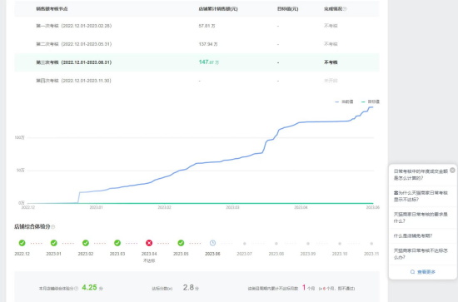This screenshot has width=458, height=302.
Task: Click help icon beside 本月店铺综合体验分
Action: (x=77, y=289)
